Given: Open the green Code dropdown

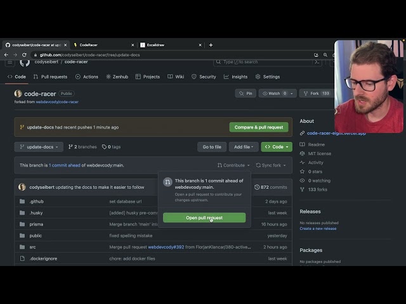Looking at the screenshot, I should [x=277, y=147].
